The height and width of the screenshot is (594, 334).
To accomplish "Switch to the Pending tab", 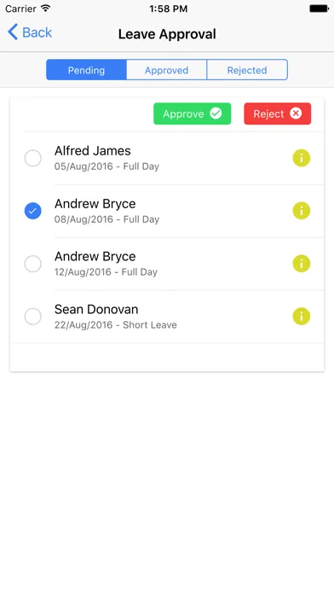I will pyautogui.click(x=86, y=70).
